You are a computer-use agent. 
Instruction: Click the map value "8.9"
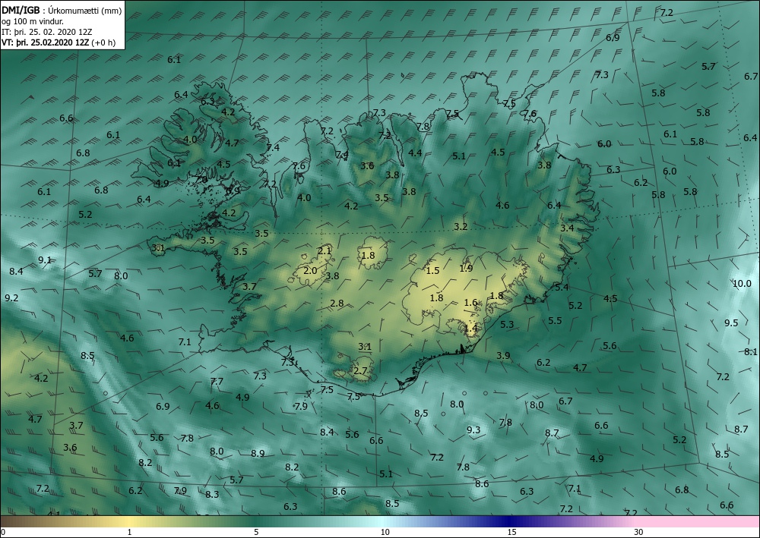coord(258,453)
